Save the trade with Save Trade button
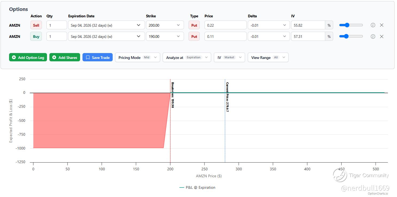 pyautogui.click(x=98, y=57)
